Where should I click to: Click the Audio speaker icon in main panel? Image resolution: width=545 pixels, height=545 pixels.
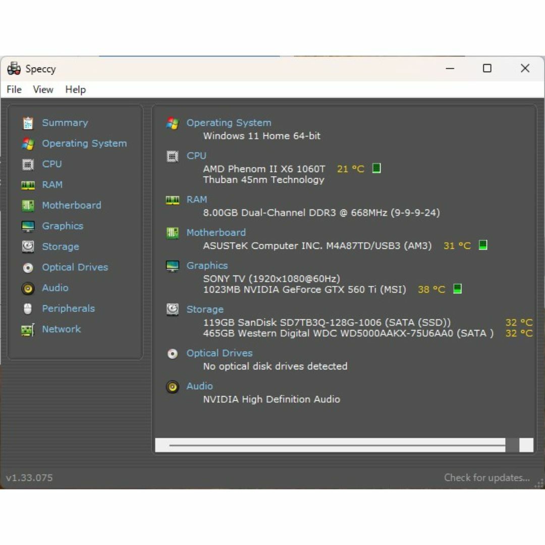coord(173,387)
